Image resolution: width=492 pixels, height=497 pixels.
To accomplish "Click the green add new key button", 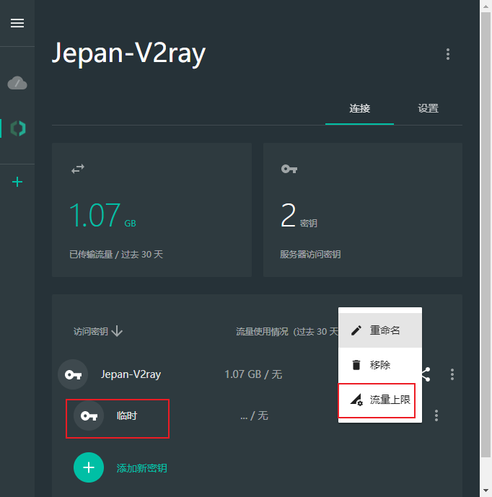I will (x=89, y=467).
